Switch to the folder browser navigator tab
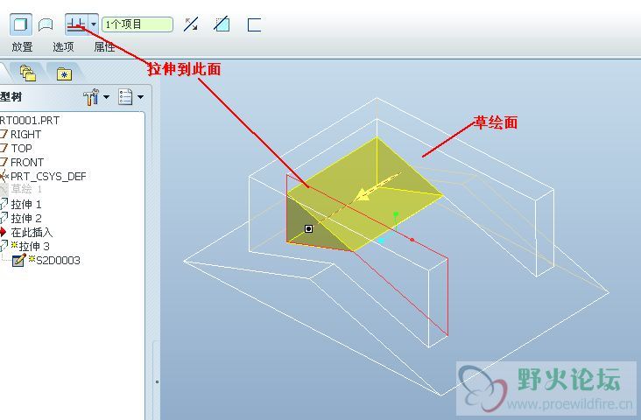Screen dimensions: 641x420 coord(28,73)
